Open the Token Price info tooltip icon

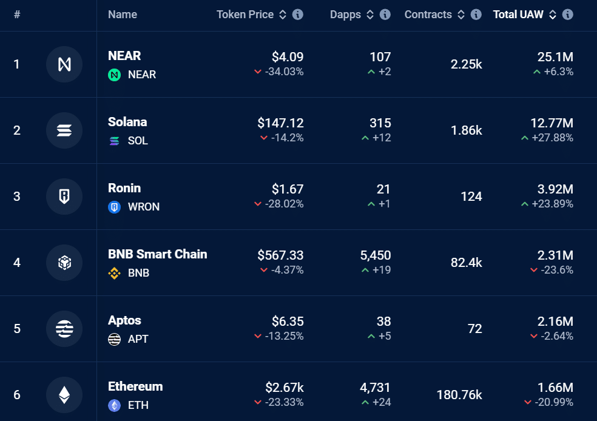(x=298, y=15)
